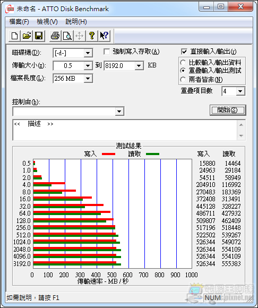This screenshot has width=258, height=308.
Task: Toggle 直接輸入/輸出 checkbox
Action: click(184, 52)
